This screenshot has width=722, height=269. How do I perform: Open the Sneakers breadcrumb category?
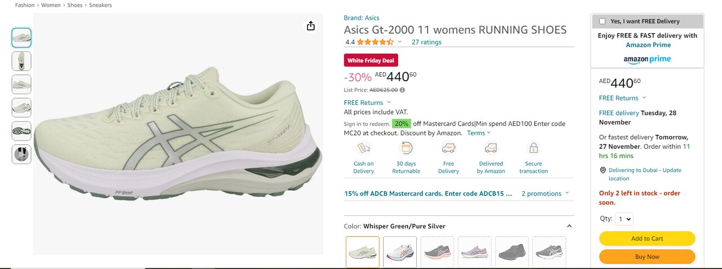[x=100, y=5]
